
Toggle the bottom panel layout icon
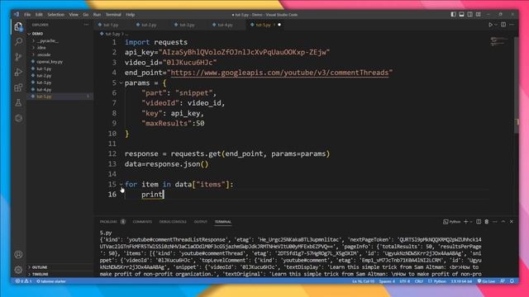461,15
